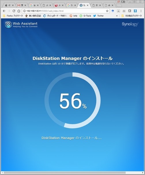Screen dimensions: 145x175
Task: Open その他のブックマーク folder
Action: (131, 16)
